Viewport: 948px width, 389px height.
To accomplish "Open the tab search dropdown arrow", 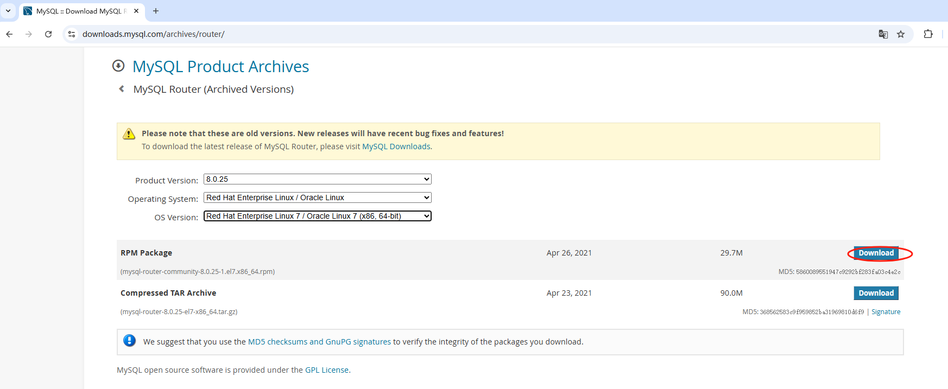I will [x=8, y=11].
